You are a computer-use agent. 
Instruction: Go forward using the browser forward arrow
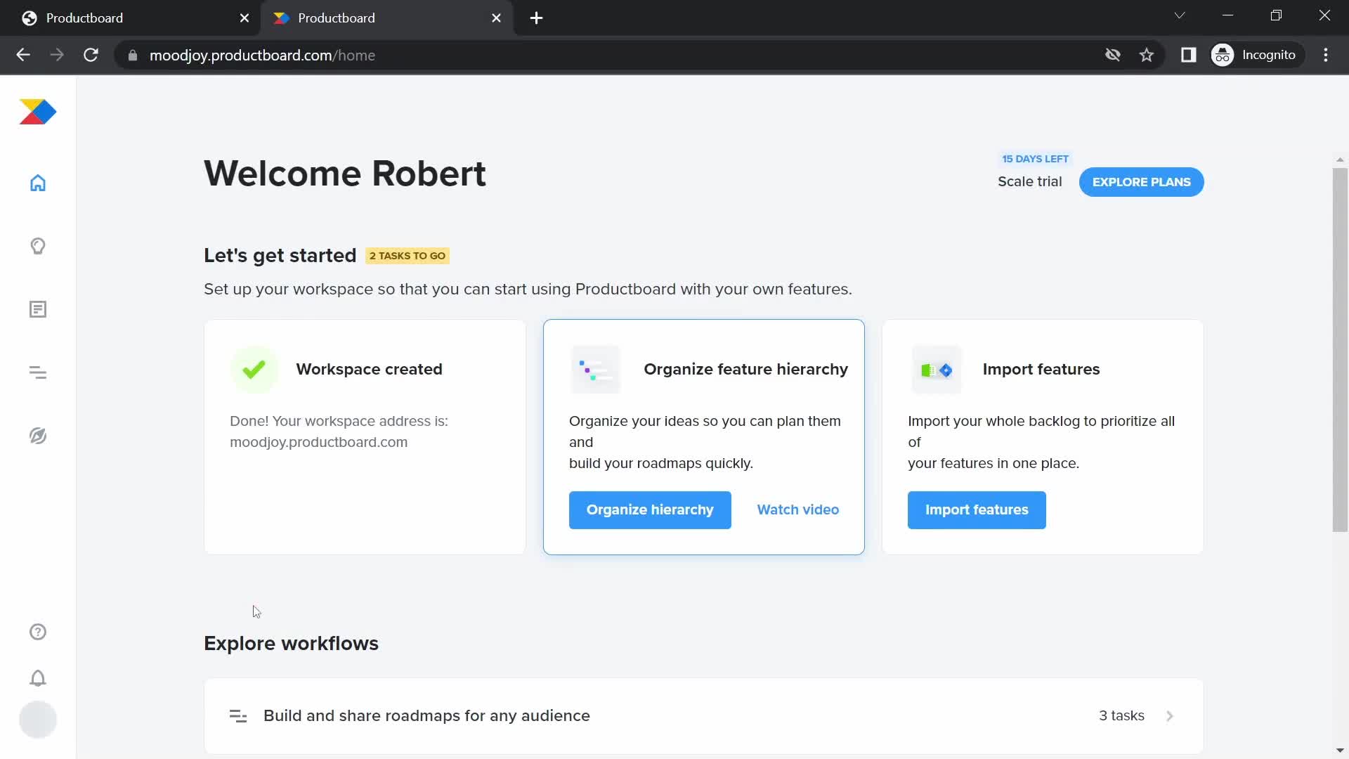point(57,55)
